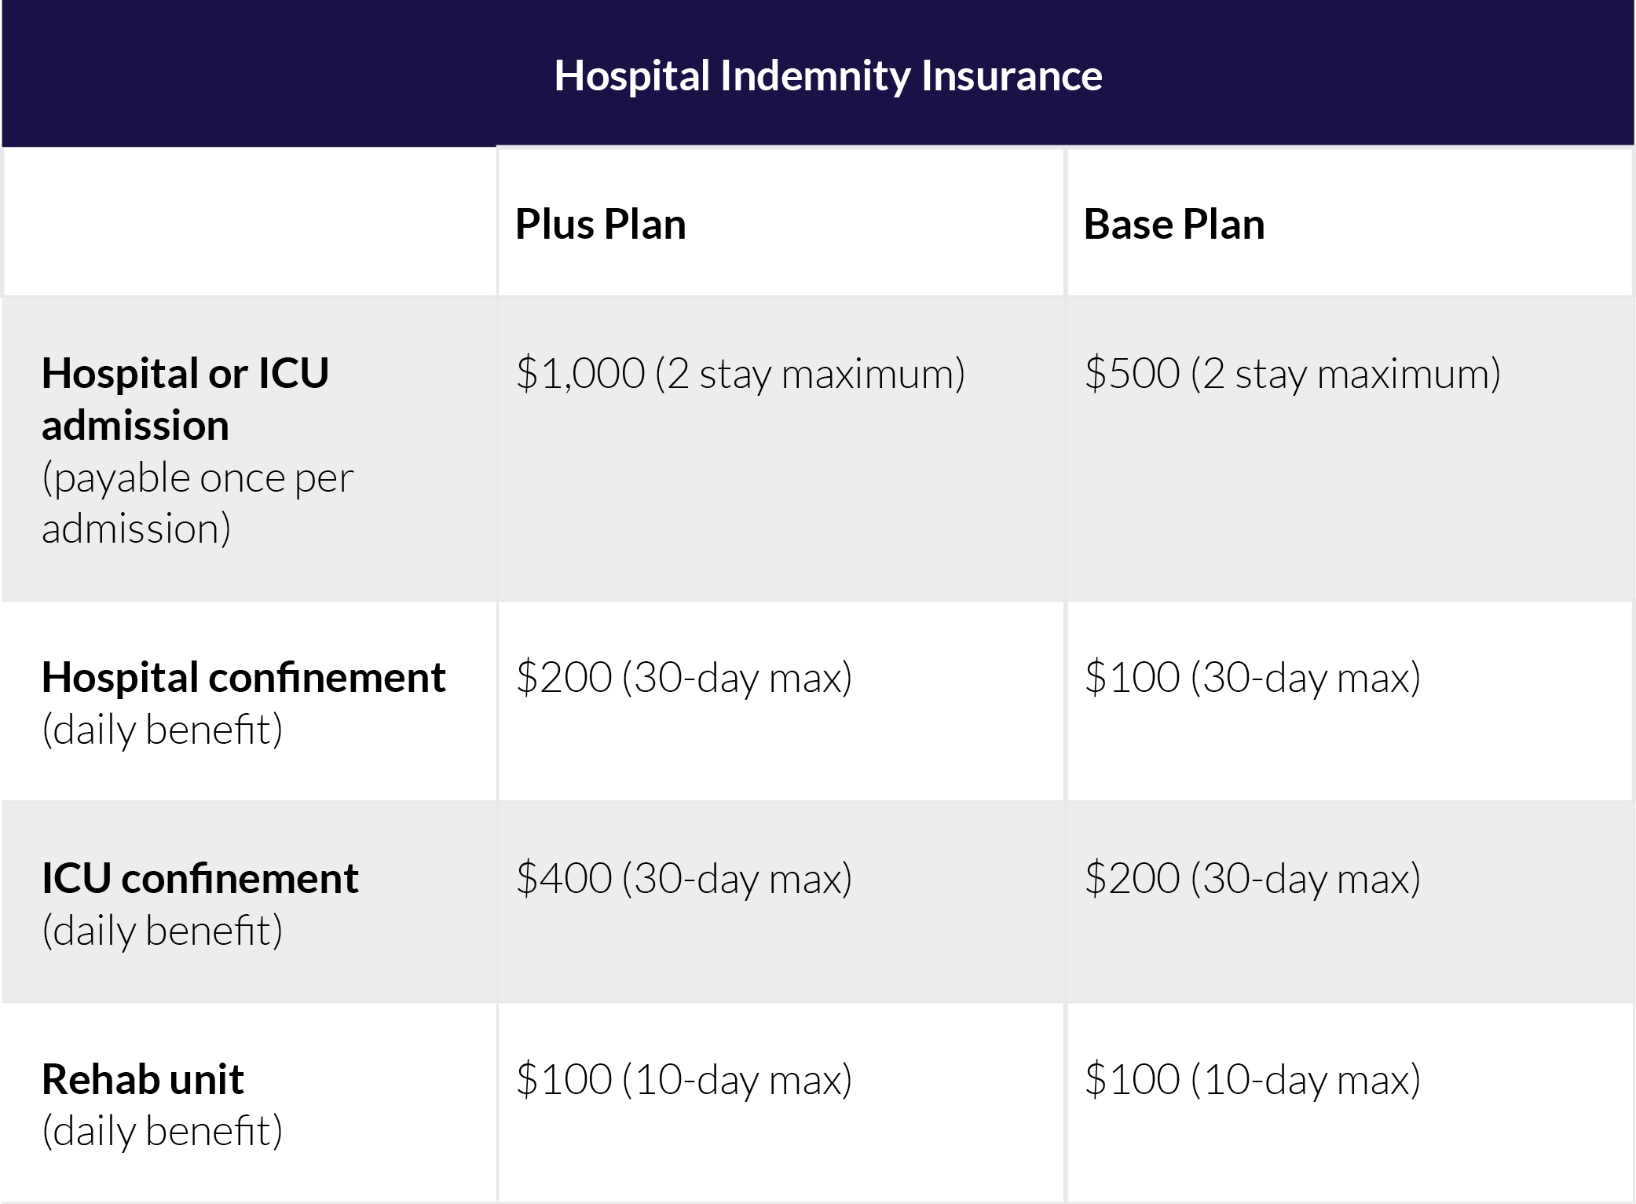Click "daily benefit" under Rehab unit
This screenshot has width=1636, height=1204.
[x=162, y=1131]
